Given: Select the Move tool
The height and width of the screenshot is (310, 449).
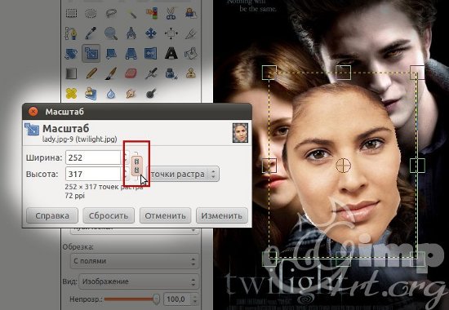Looking at the screenshot, I should (x=151, y=33).
